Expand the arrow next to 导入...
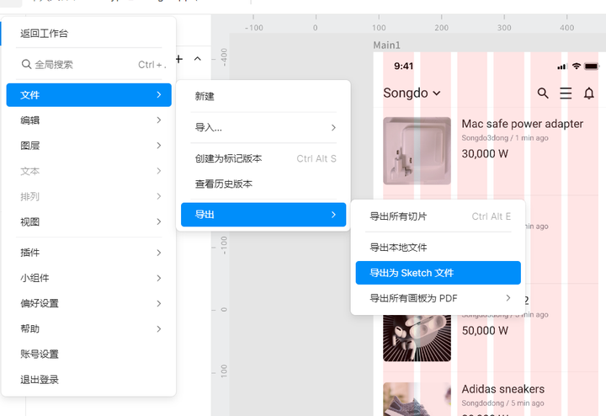 click(x=333, y=128)
